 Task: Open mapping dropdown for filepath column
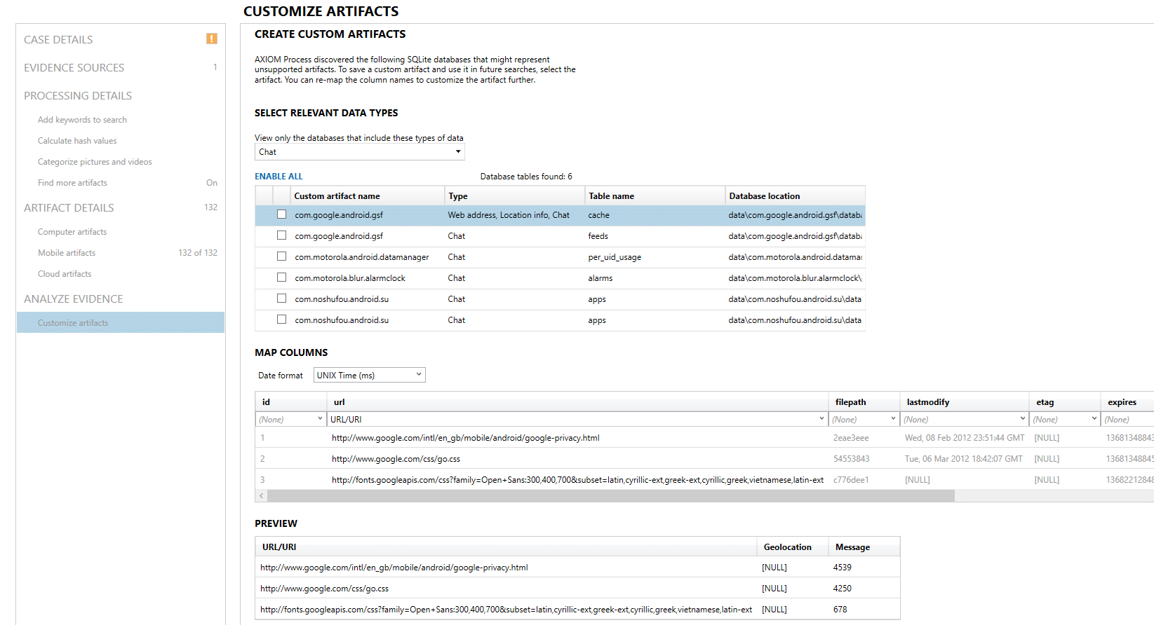pyautogui.click(x=864, y=419)
